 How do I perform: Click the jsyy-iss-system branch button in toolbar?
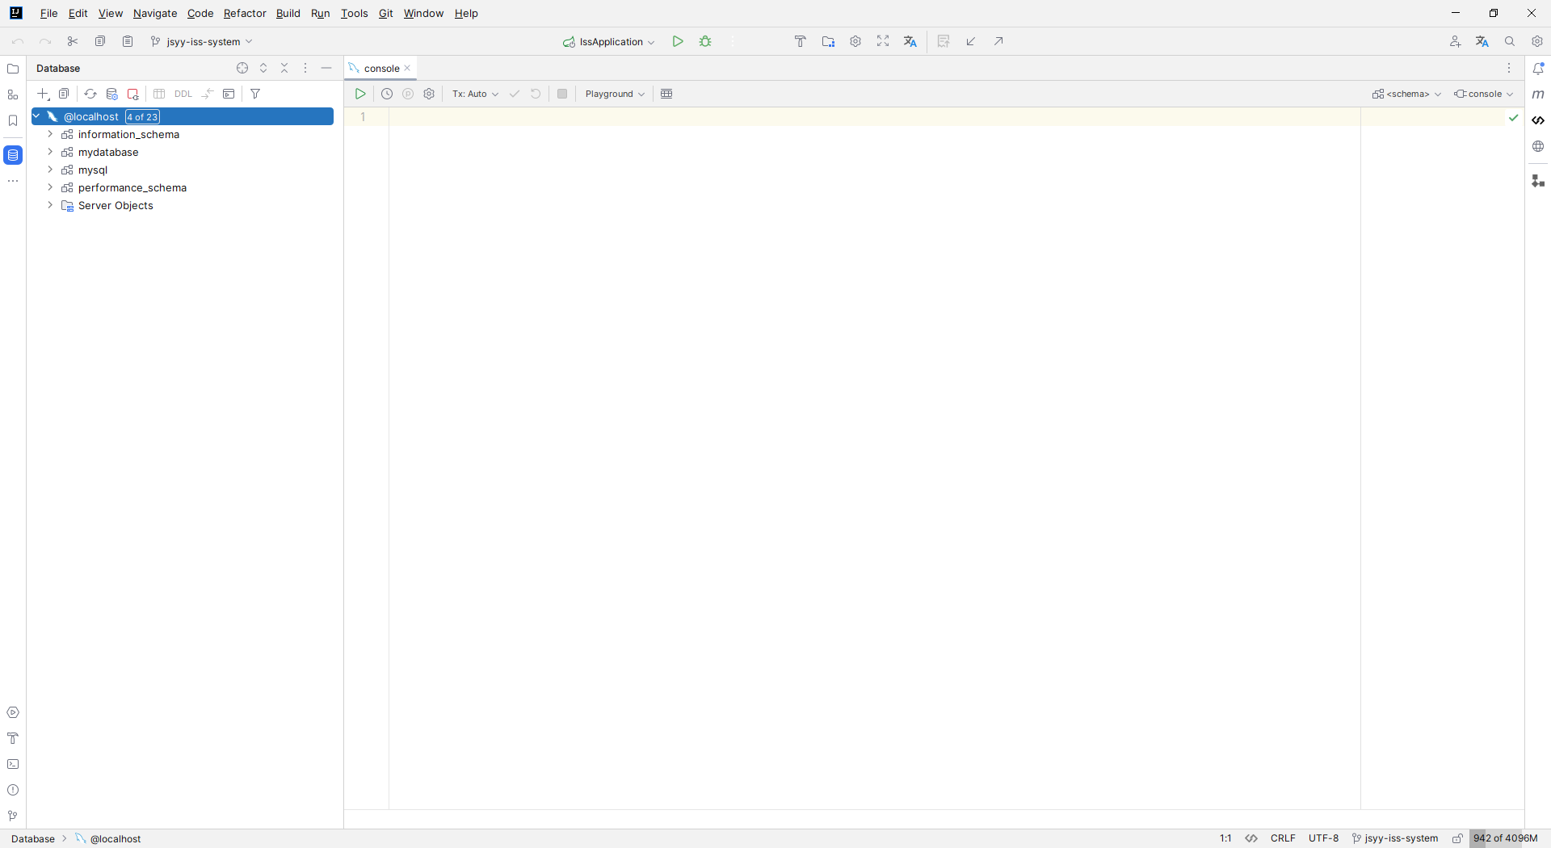202,41
